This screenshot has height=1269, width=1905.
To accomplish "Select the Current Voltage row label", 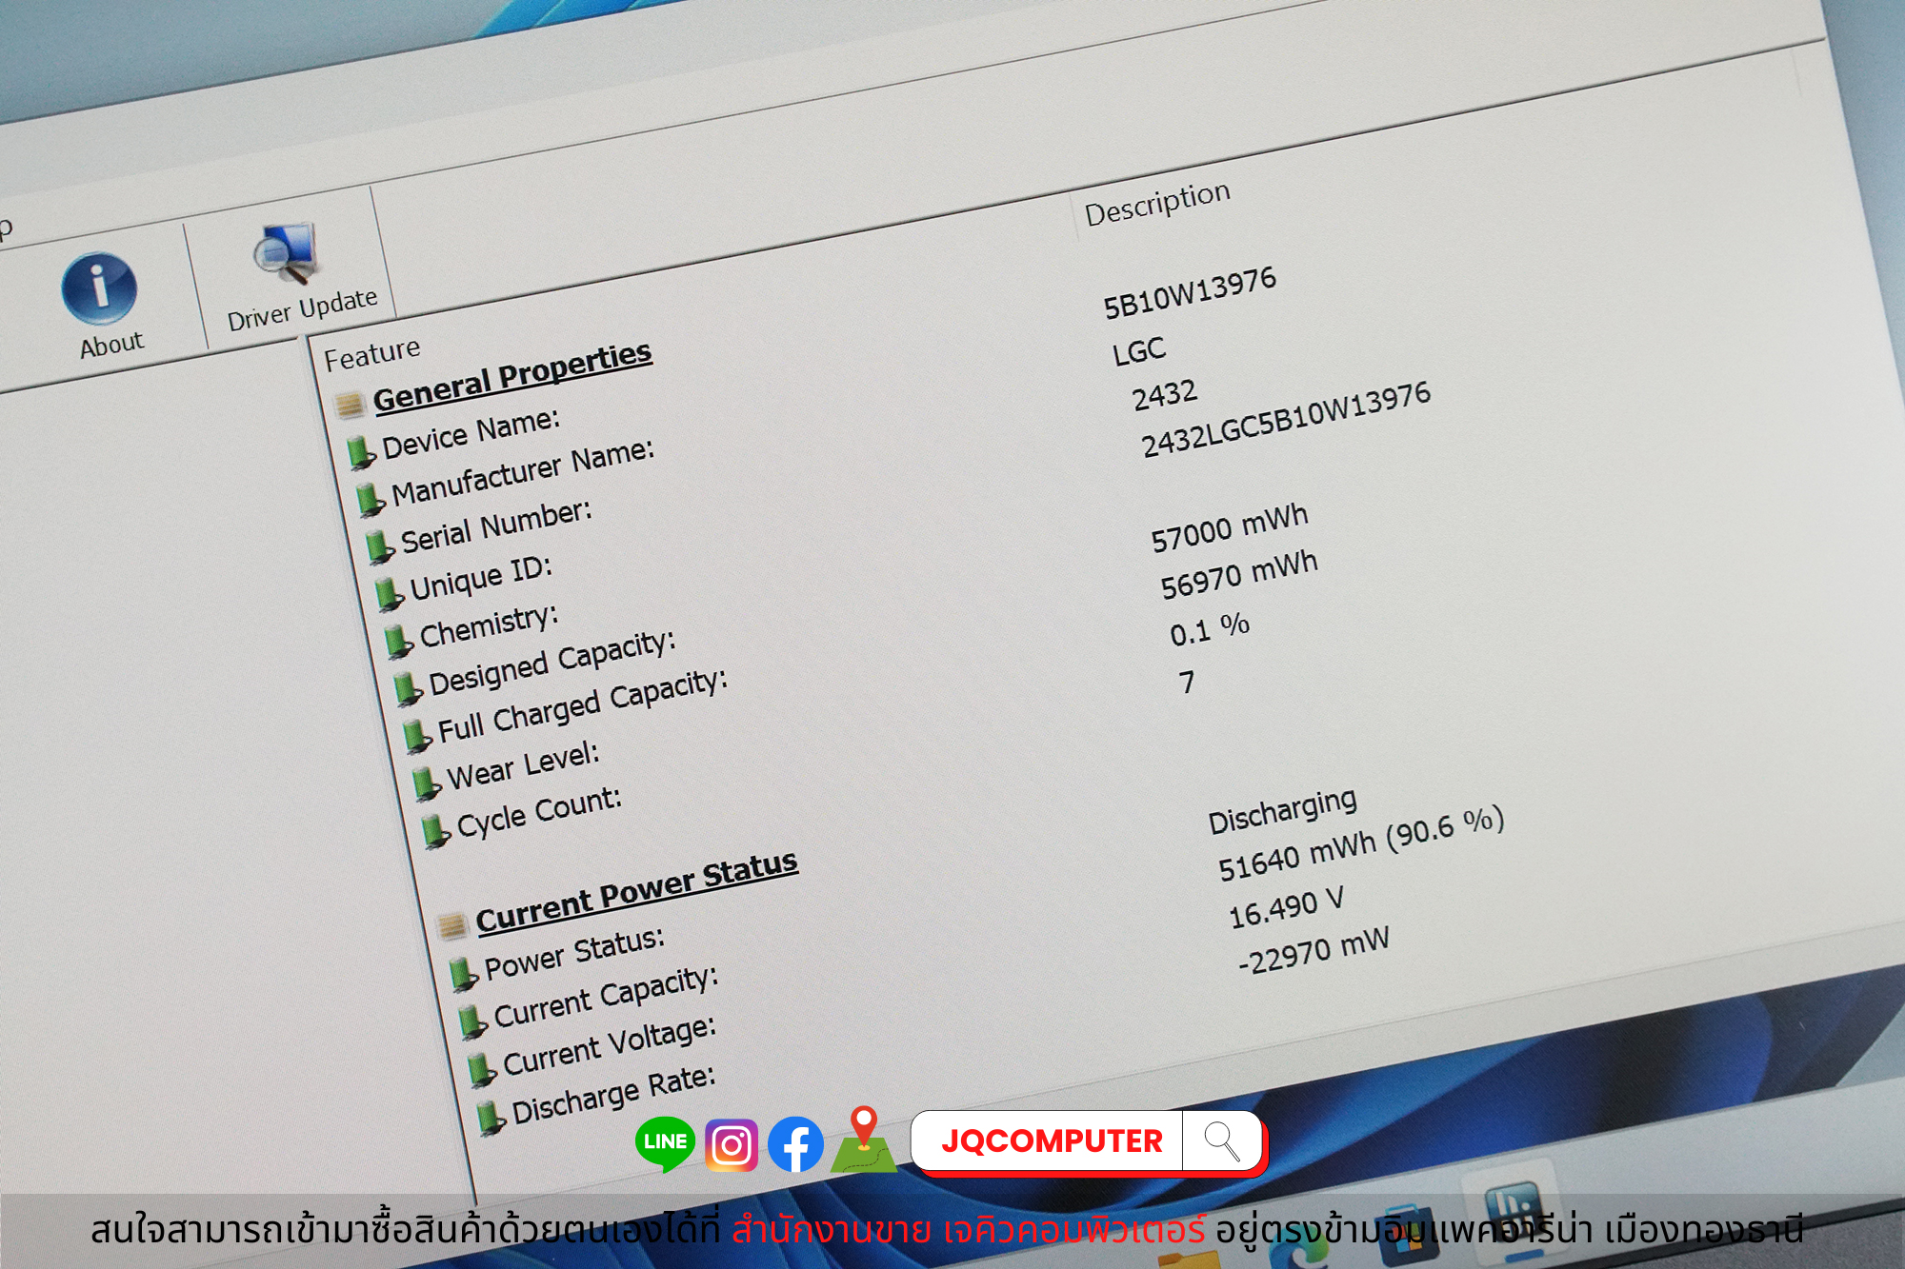I will (x=609, y=1046).
